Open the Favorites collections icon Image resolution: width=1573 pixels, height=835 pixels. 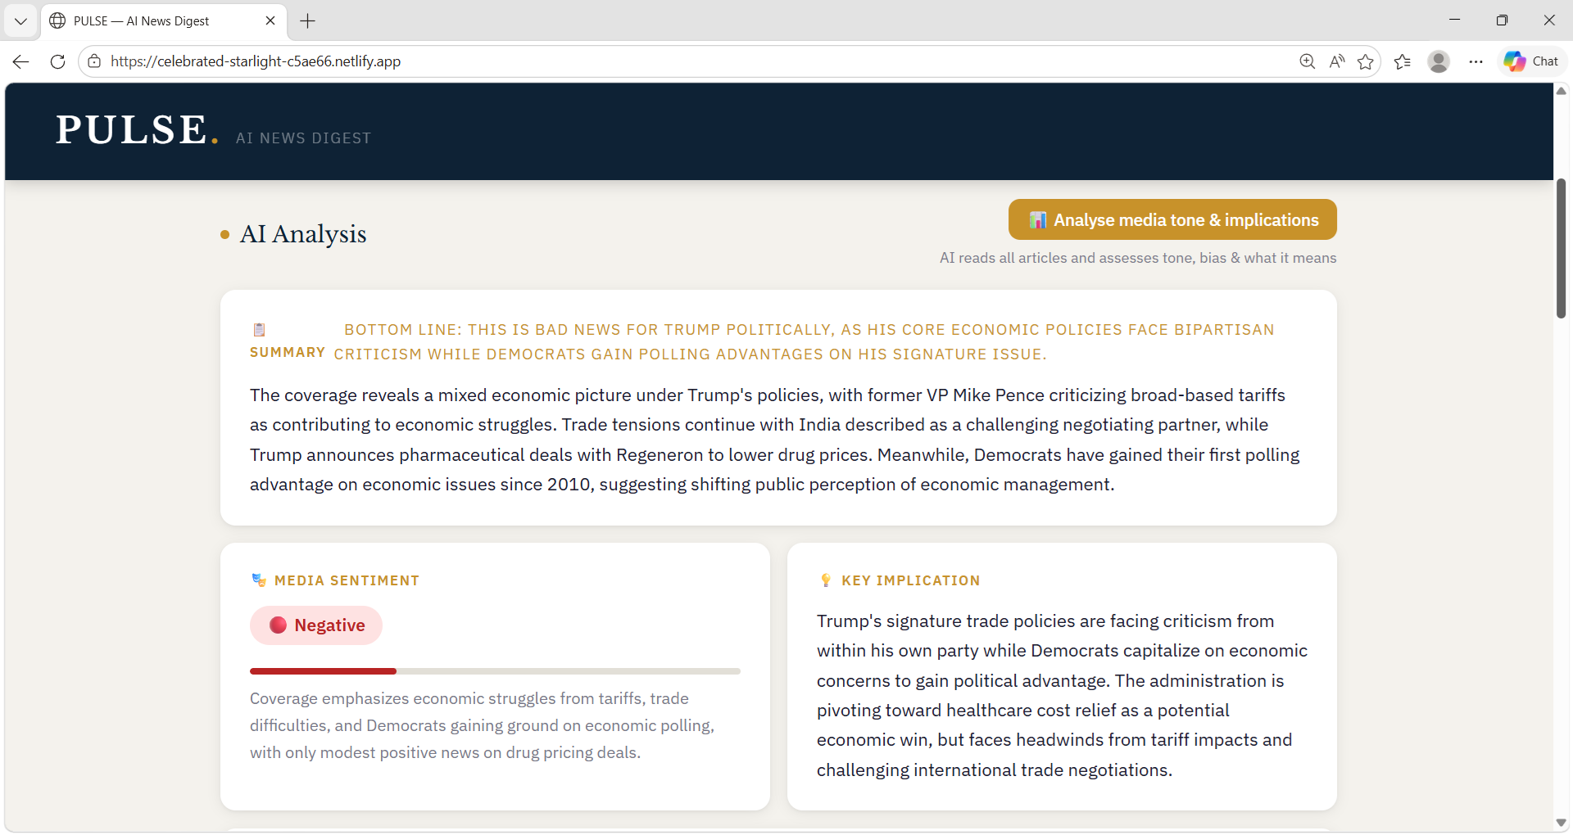1403,61
